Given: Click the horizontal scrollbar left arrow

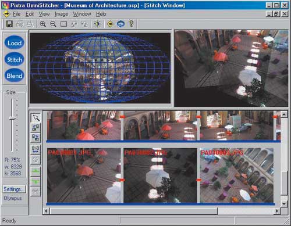Looking at the screenshot, I should pos(46,211).
